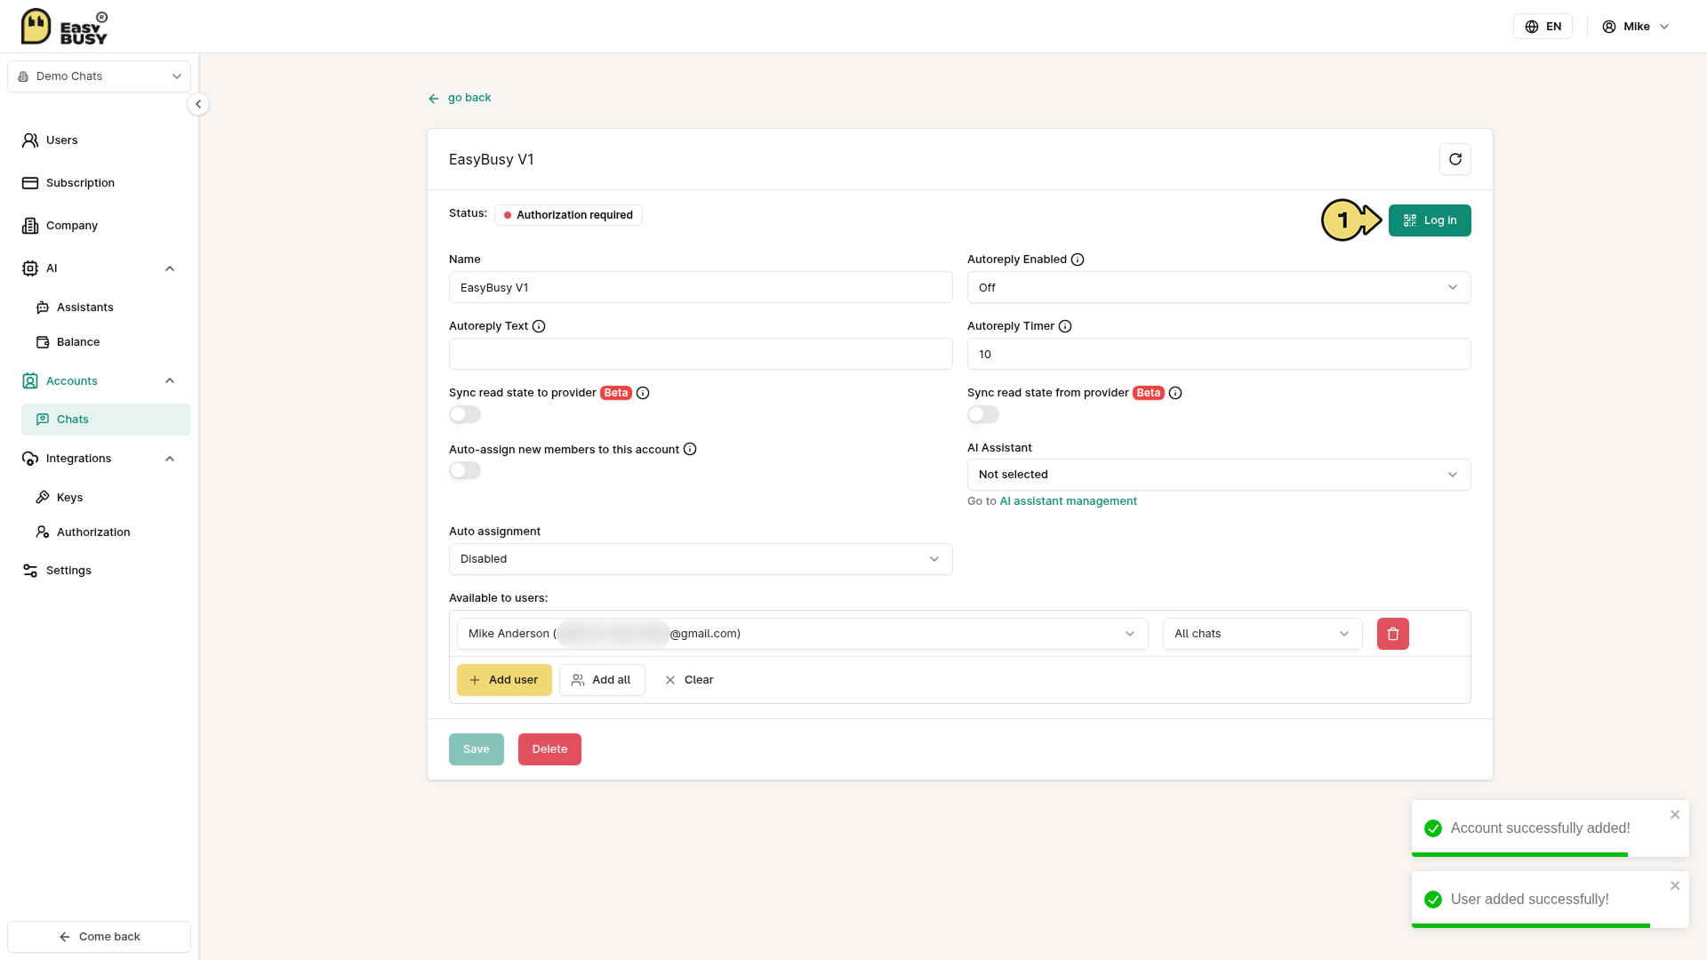Remove Mike Anderson with the red trash icon

click(1393, 634)
